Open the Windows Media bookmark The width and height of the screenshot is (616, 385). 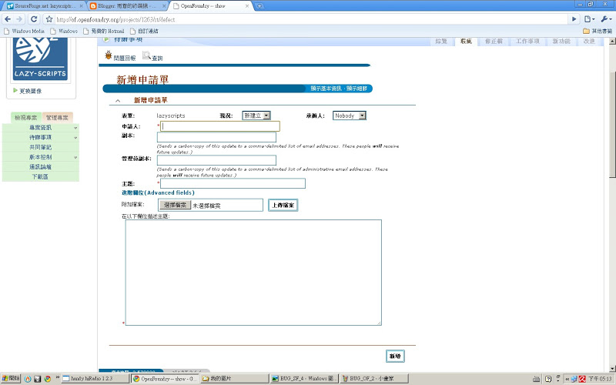(x=25, y=31)
